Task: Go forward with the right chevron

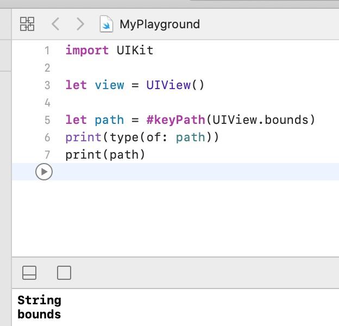Action: tap(80, 24)
